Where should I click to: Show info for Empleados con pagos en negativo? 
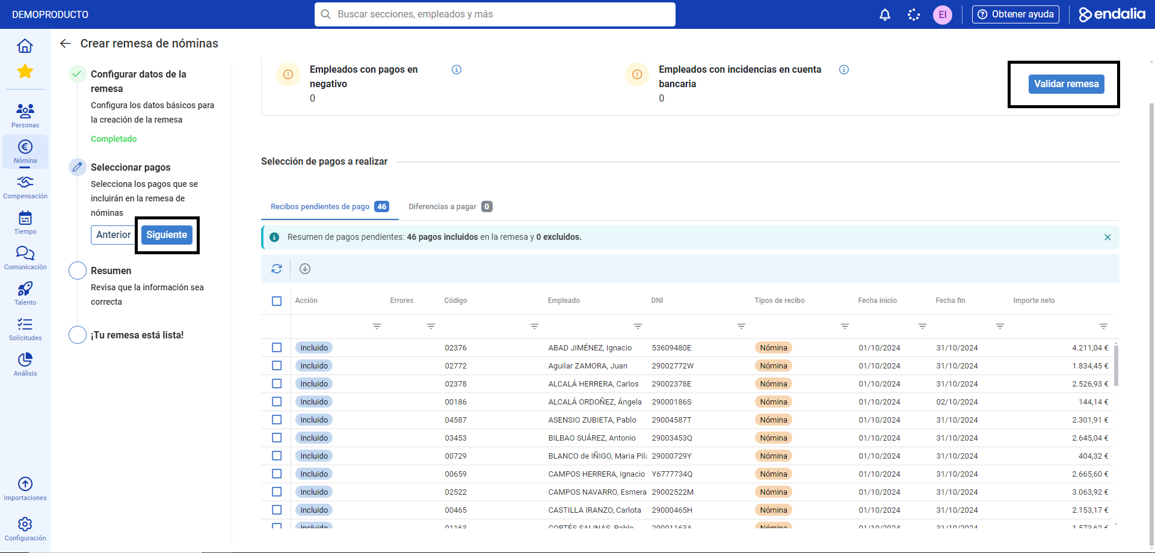[457, 70]
